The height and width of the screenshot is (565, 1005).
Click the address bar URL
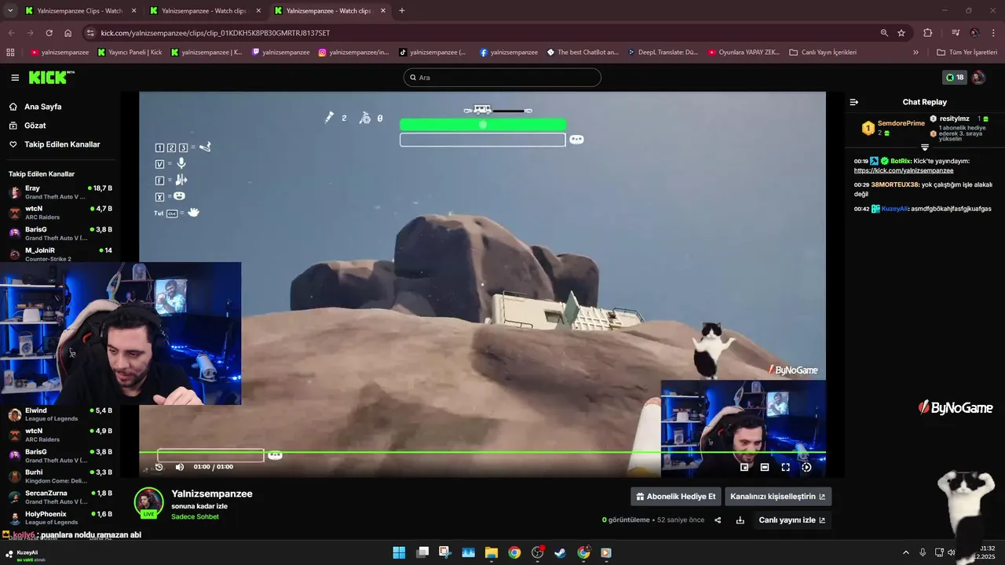[215, 33]
